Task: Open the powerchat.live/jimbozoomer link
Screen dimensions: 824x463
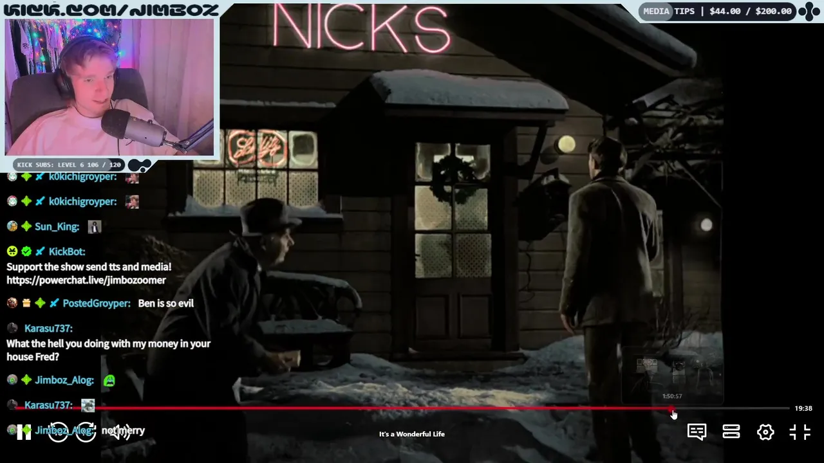Action: (86, 280)
